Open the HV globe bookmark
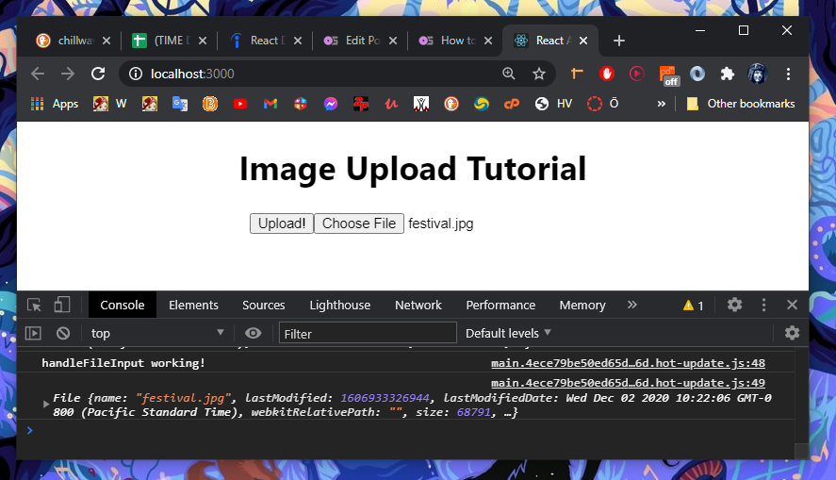Viewport: 836px width, 480px height. point(553,104)
